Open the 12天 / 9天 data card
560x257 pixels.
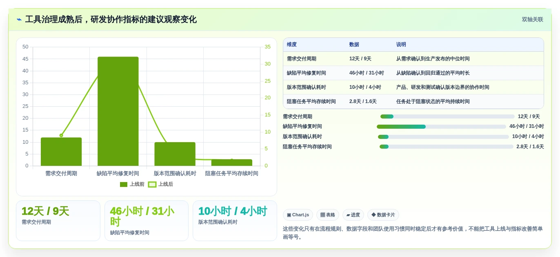58,221
